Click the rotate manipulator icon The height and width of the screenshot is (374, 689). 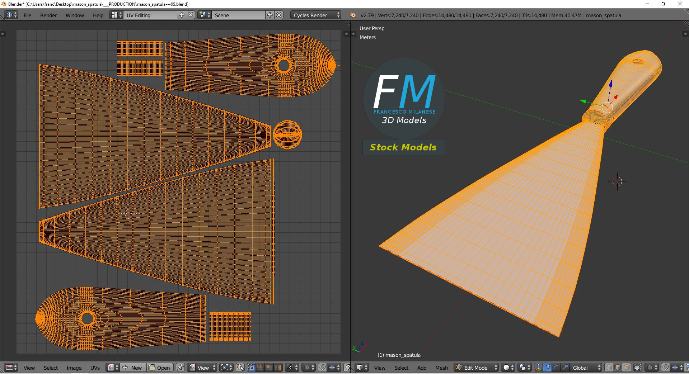tap(556, 368)
